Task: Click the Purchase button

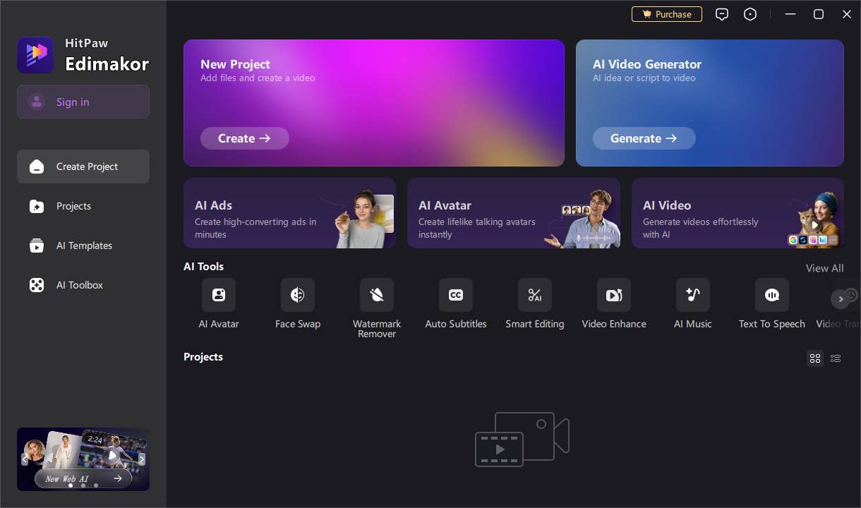Action: (667, 14)
